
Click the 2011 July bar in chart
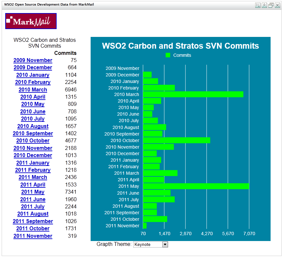[159, 200]
